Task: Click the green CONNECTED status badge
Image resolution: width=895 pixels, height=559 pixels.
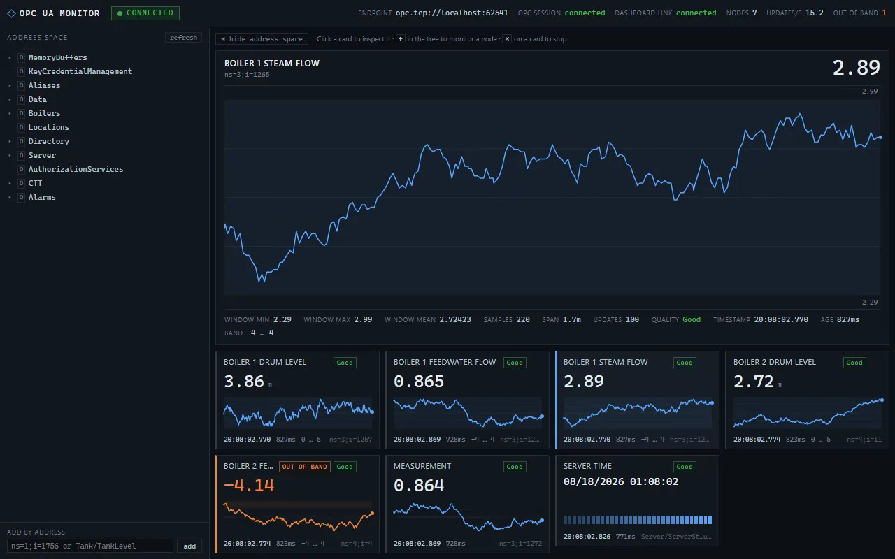Action: click(145, 13)
